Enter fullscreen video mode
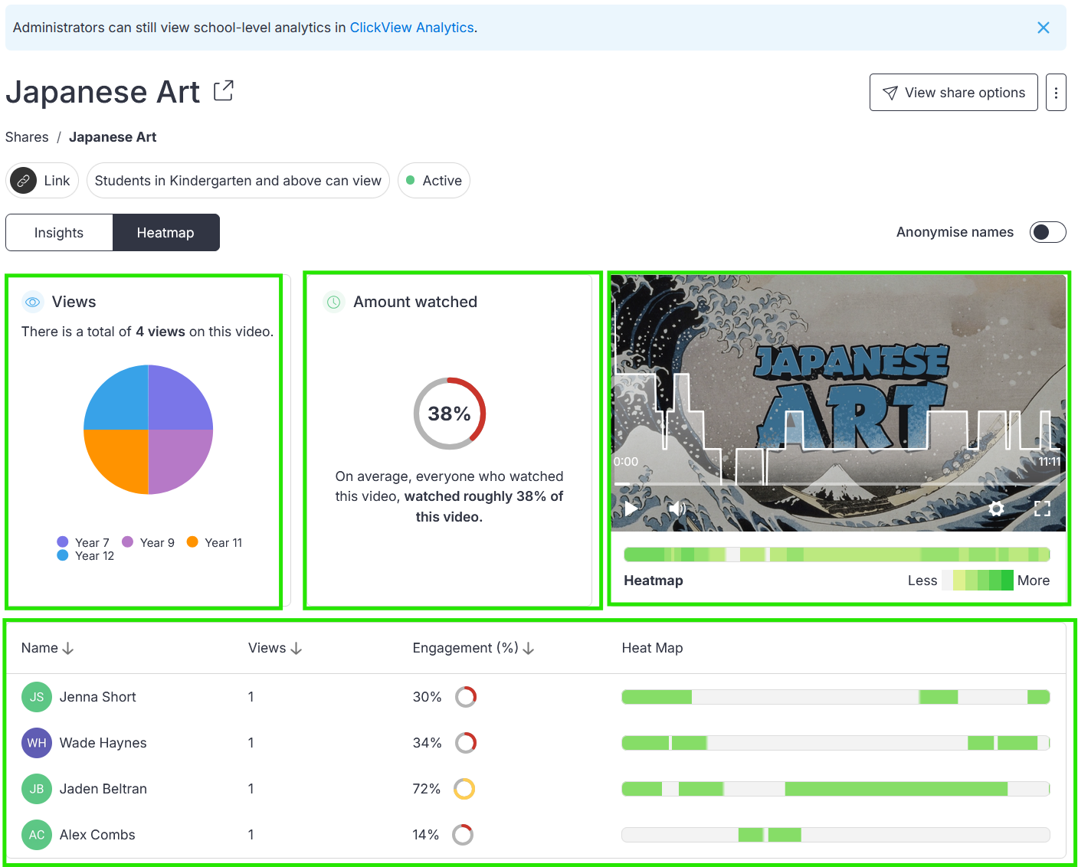Viewport: 1078px width, 867px height. pos(1042,508)
